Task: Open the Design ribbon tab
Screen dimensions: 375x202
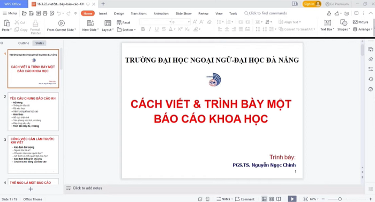Action: (x=119, y=13)
